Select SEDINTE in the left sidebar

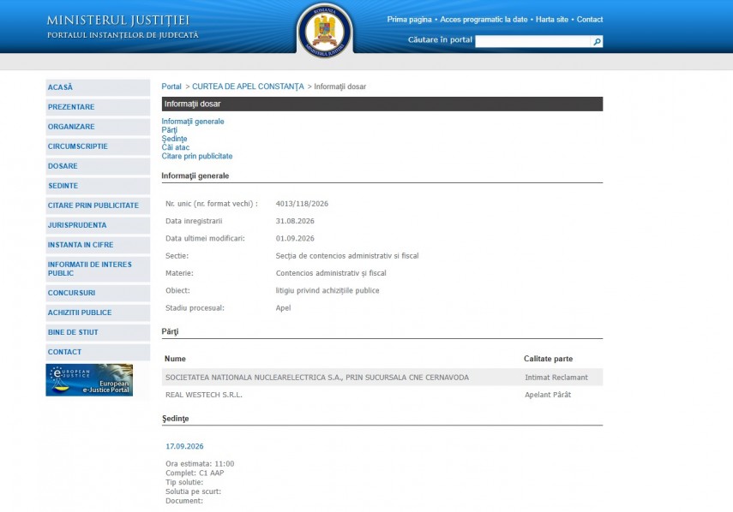[98, 186]
